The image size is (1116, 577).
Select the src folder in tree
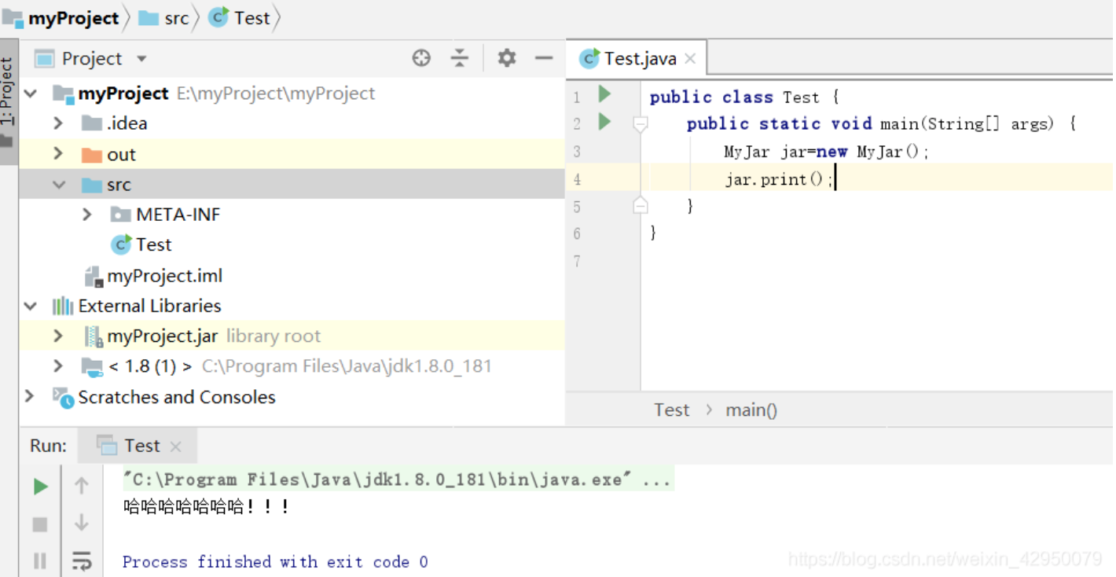coord(292,185)
